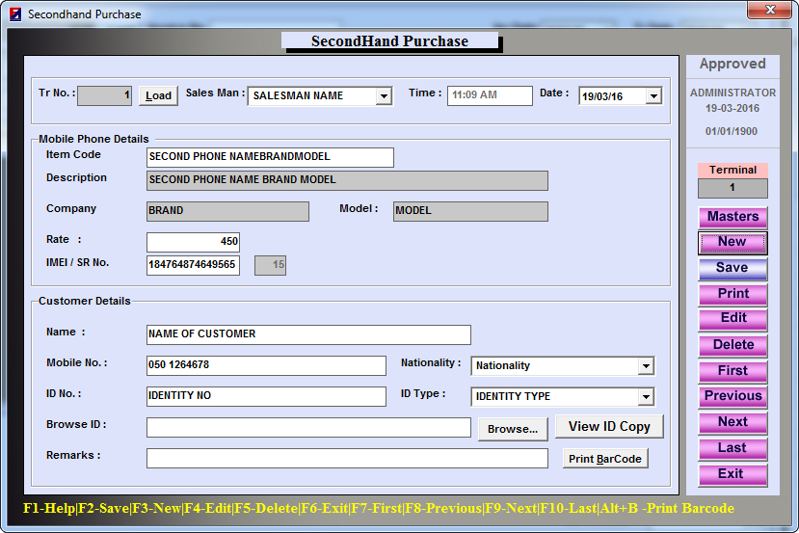This screenshot has width=799, height=533.
Task: Delete the current purchase record
Action: pyautogui.click(x=732, y=345)
